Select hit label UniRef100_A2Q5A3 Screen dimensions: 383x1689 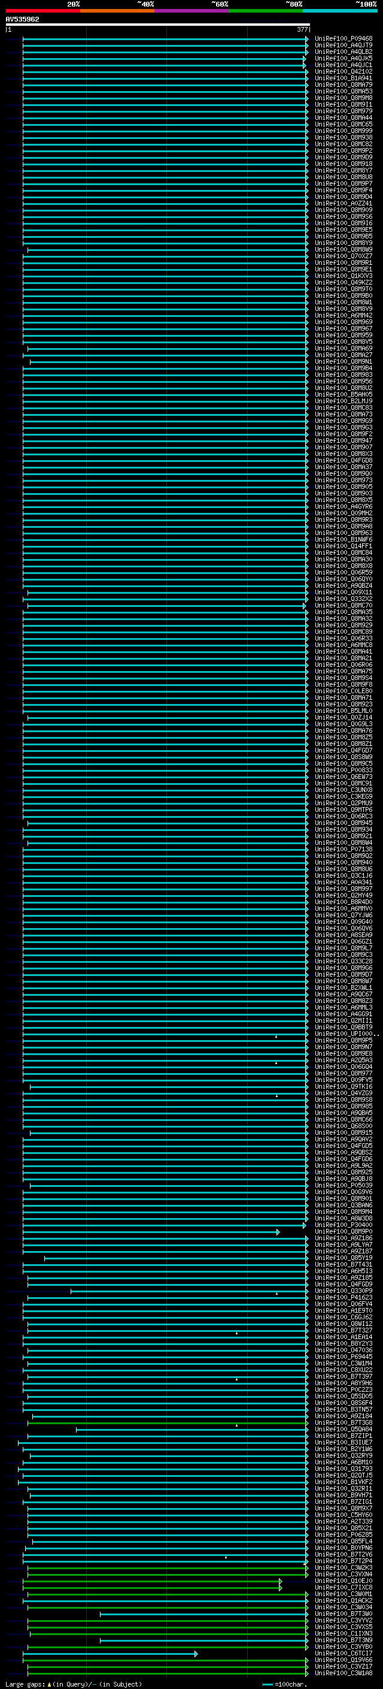[x=344, y=1060]
